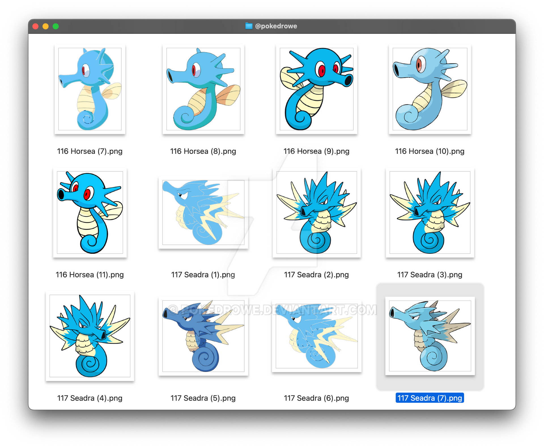Select the 116 Horsea (11).png thumbnail
The height and width of the screenshot is (447, 544).
click(90, 212)
